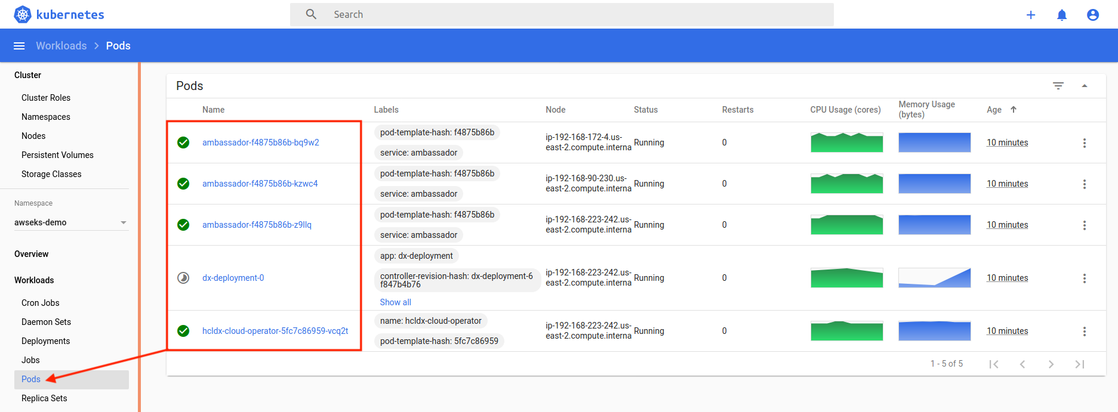
Task: Click the Kubernetes logo
Action: [x=23, y=14]
